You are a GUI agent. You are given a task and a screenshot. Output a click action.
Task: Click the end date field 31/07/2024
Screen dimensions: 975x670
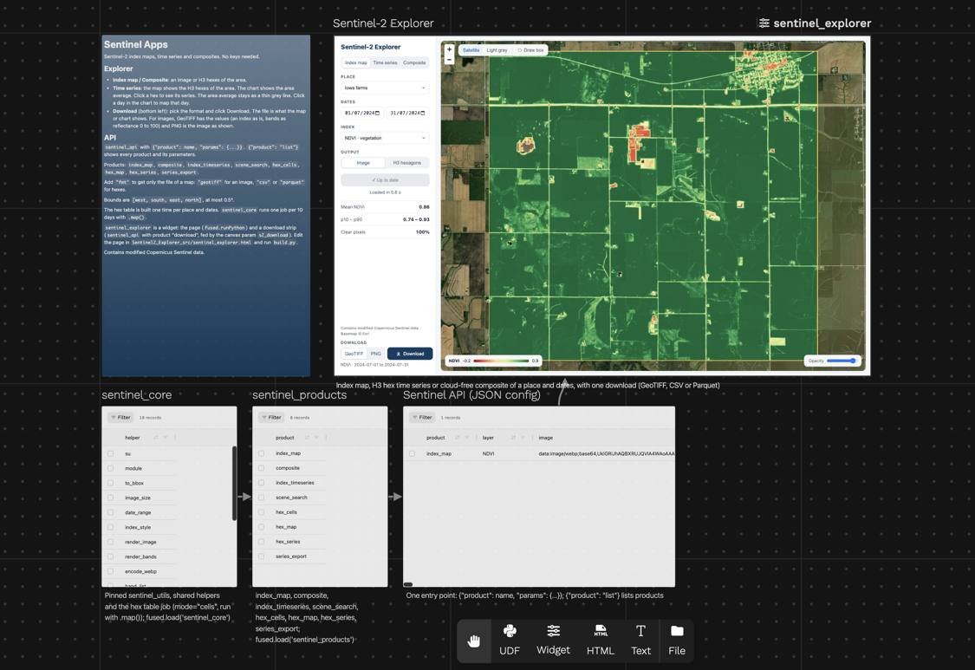click(407, 114)
